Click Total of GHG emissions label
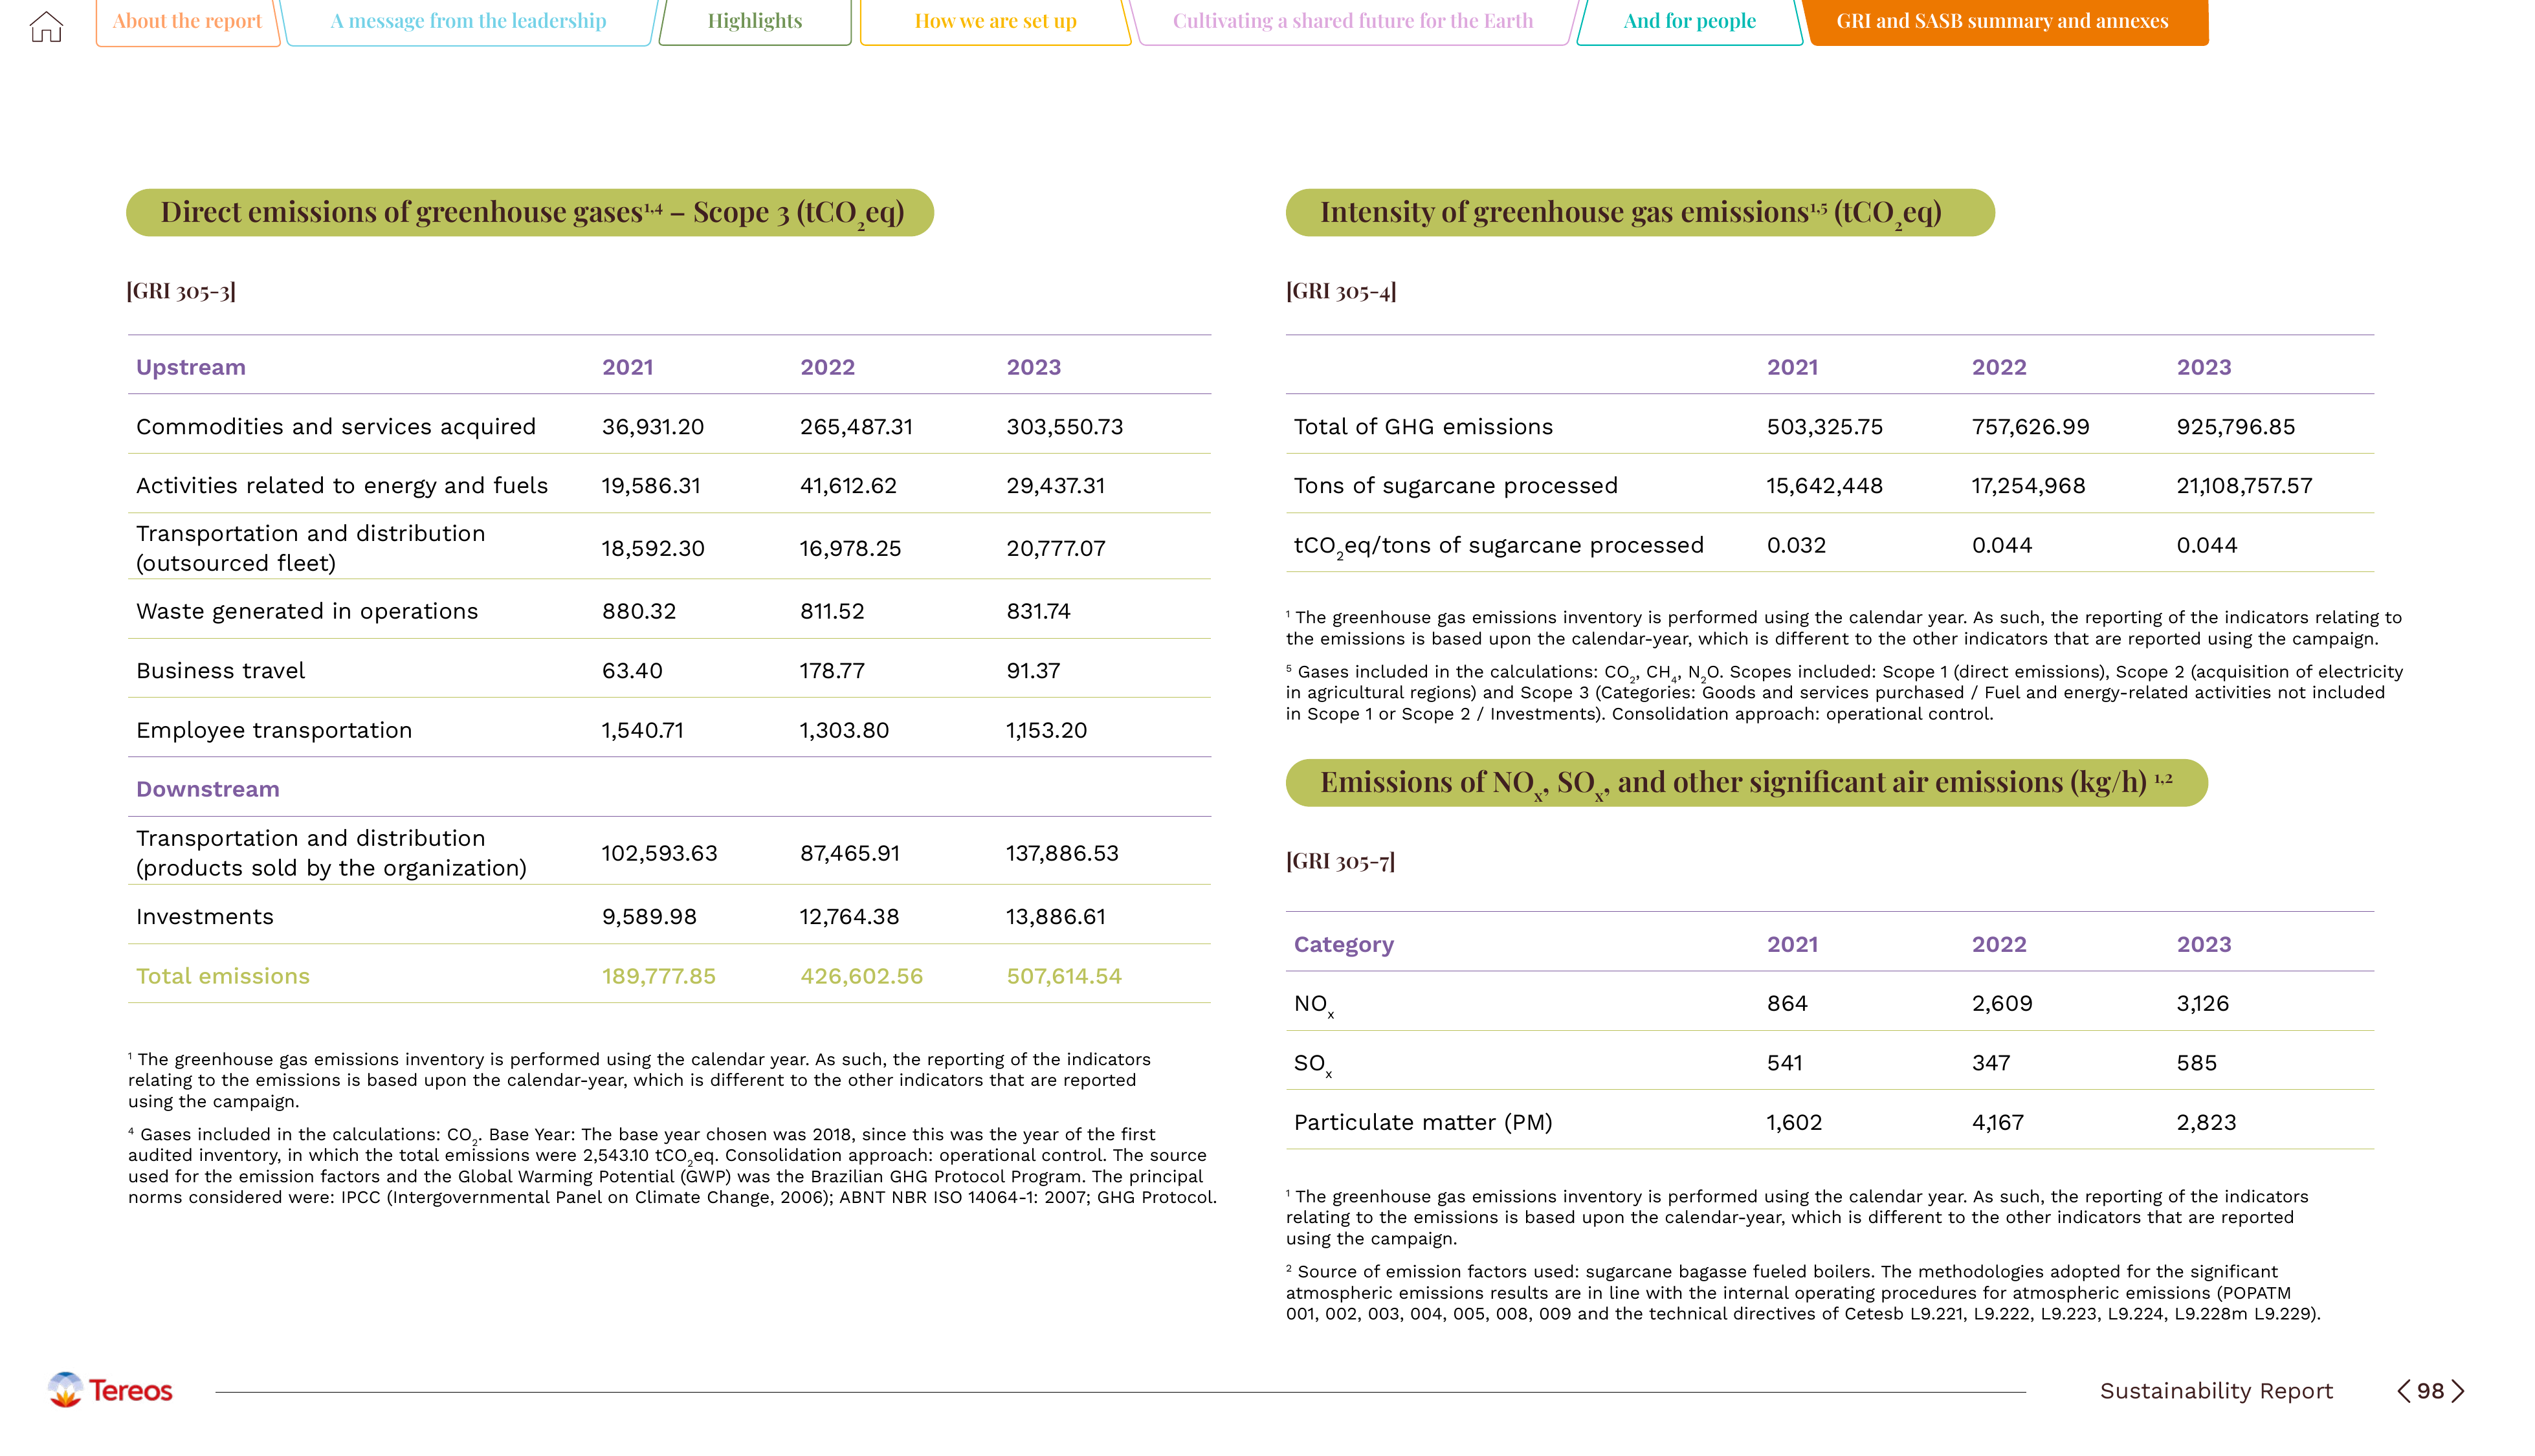The image size is (2535, 1456). (1424, 427)
